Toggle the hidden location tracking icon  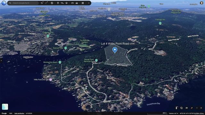182,108
